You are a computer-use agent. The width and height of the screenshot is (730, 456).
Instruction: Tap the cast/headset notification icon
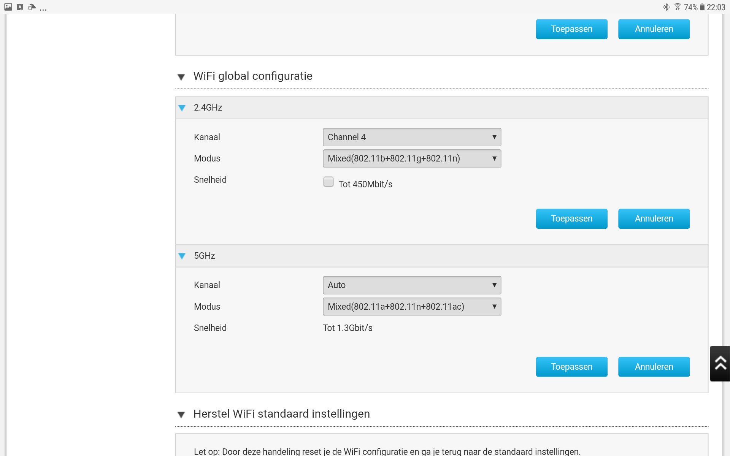[x=32, y=7]
